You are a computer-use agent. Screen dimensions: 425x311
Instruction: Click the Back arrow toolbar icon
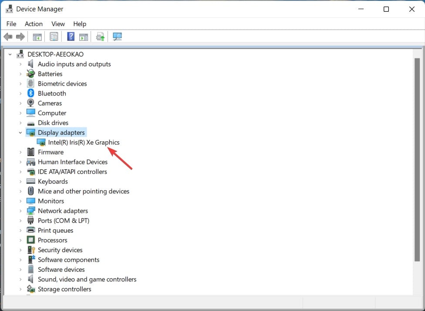pos(8,37)
